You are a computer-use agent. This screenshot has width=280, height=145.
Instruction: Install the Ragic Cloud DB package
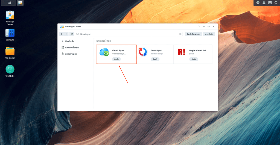click(x=194, y=59)
